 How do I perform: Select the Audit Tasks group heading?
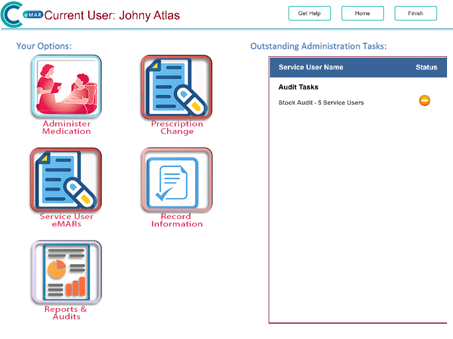tap(298, 87)
